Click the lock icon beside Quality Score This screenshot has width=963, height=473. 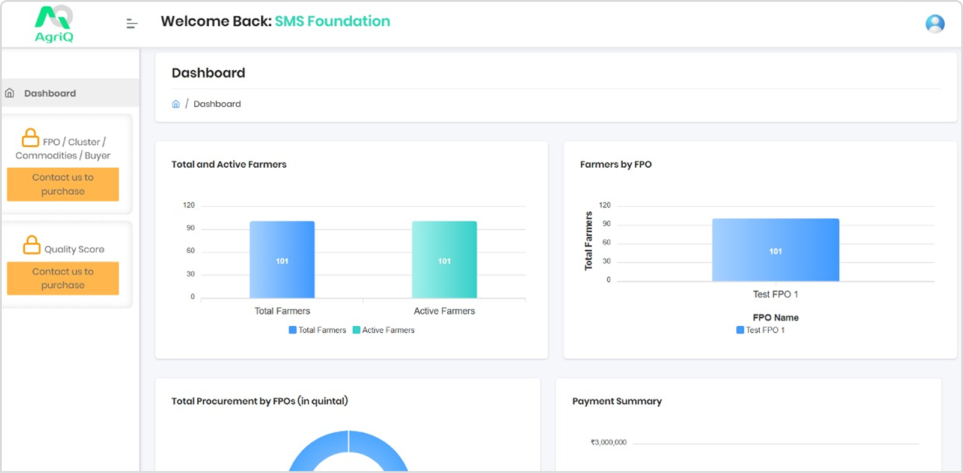(31, 245)
